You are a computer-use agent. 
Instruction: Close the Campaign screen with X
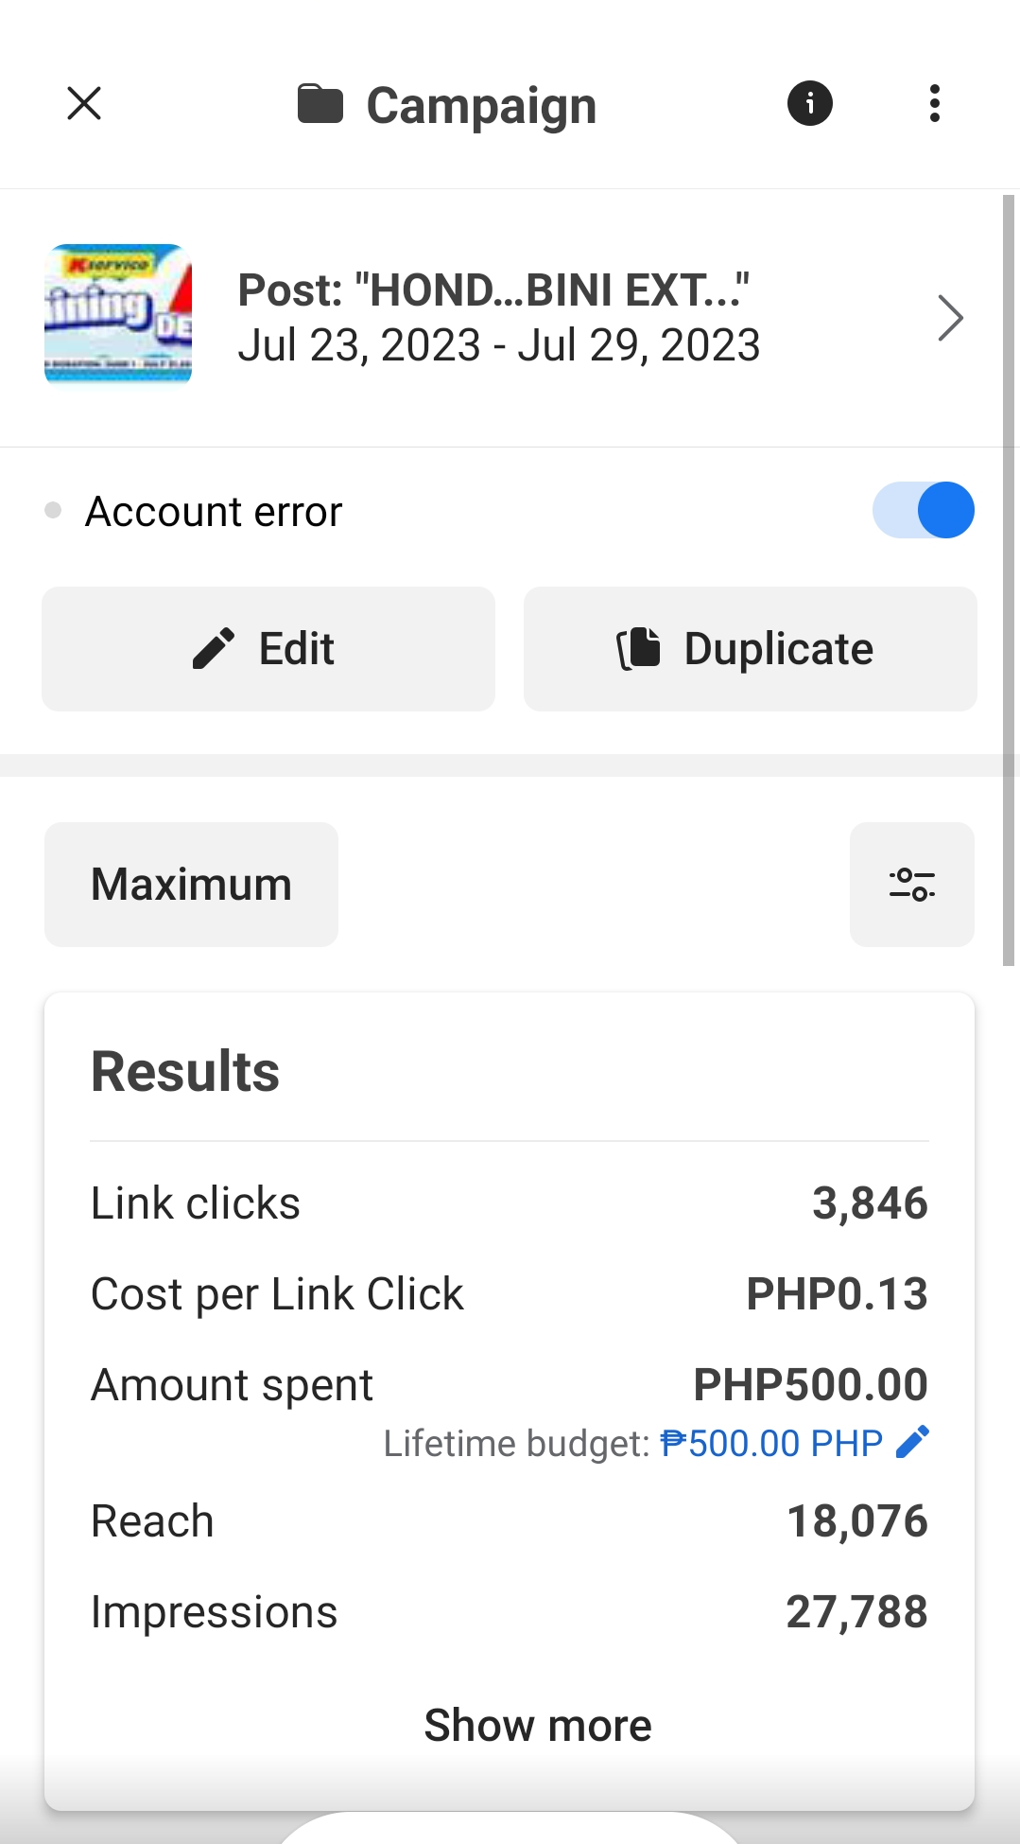tap(84, 104)
